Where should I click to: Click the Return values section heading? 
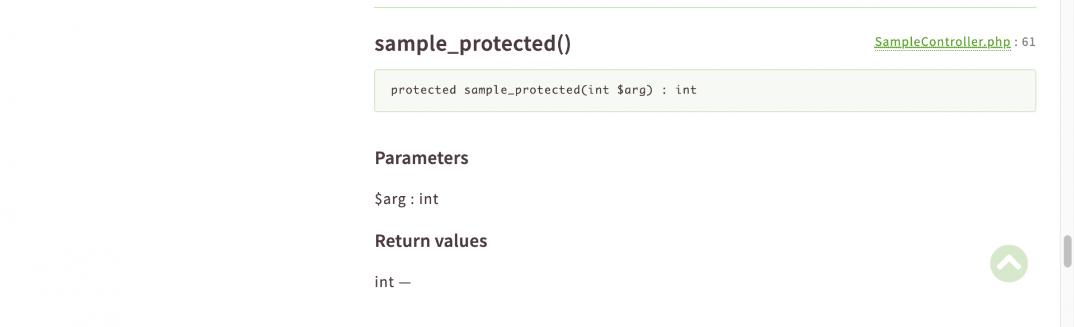[x=431, y=241]
